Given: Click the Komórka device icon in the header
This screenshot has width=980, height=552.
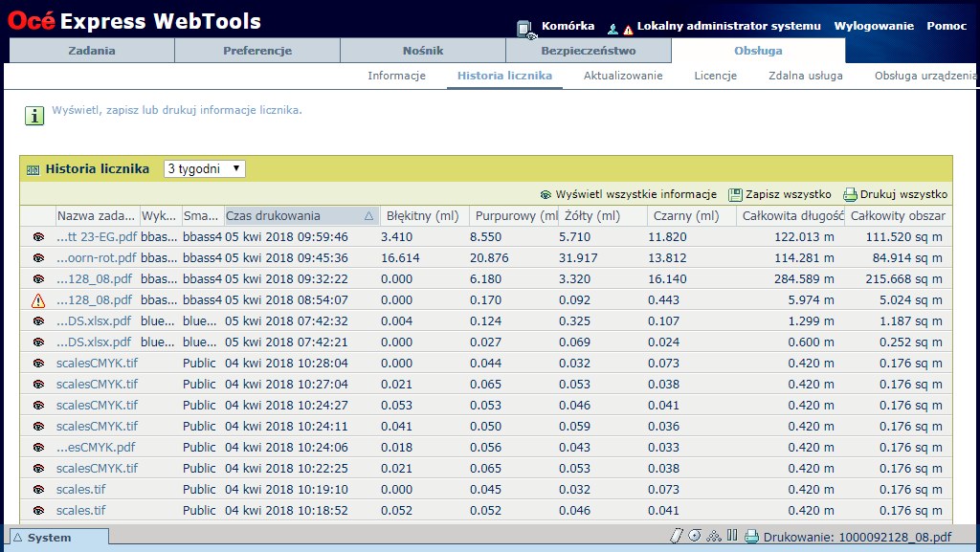Looking at the screenshot, I should [525, 30].
